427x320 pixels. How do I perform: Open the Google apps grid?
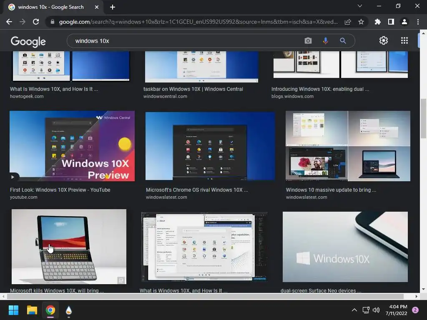[x=404, y=40]
